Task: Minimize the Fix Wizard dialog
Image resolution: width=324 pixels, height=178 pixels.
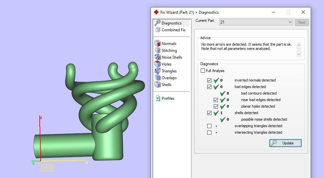Action: (x=274, y=12)
